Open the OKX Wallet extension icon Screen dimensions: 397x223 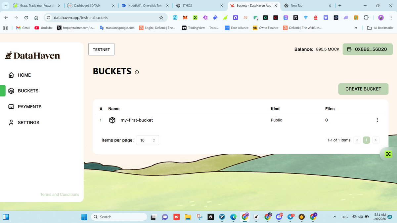pyautogui.click(x=195, y=18)
